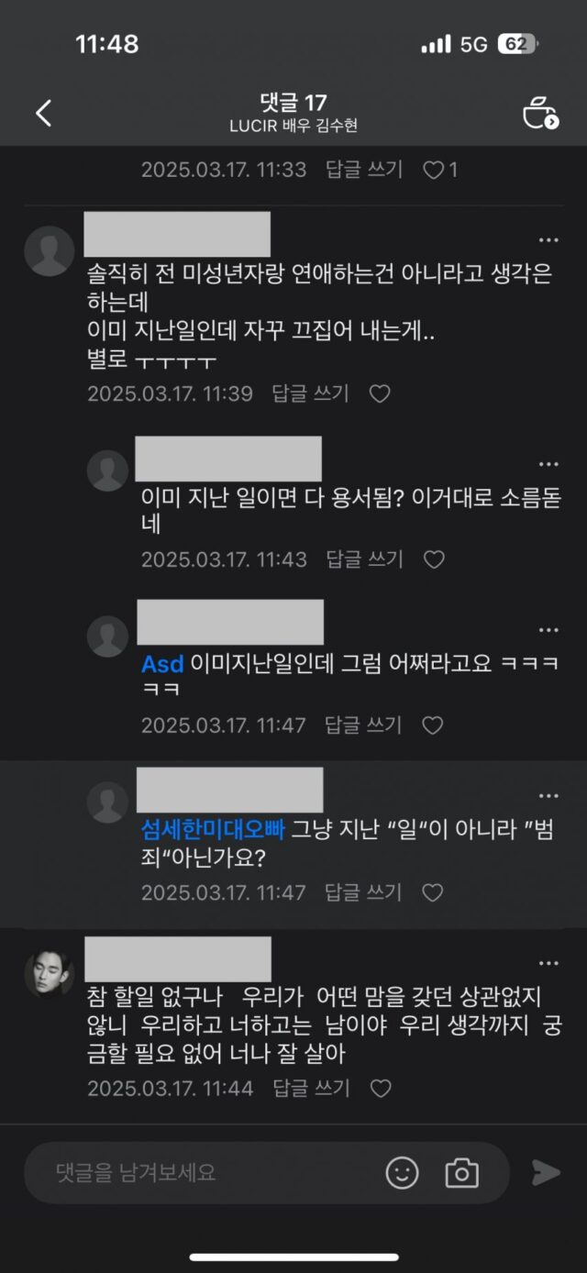Tap the heart with count 1 at top

tap(439, 170)
